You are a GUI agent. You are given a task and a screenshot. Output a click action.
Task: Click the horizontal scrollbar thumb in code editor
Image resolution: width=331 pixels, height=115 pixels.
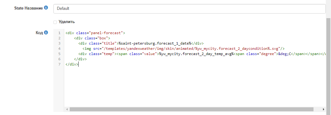pos(192,109)
